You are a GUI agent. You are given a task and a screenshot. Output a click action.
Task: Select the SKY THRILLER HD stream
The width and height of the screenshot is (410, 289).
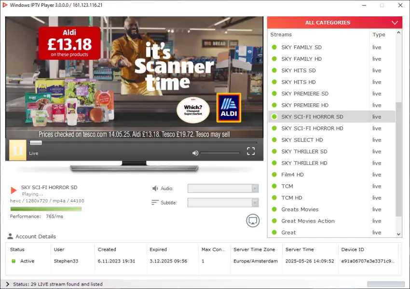[331, 163]
